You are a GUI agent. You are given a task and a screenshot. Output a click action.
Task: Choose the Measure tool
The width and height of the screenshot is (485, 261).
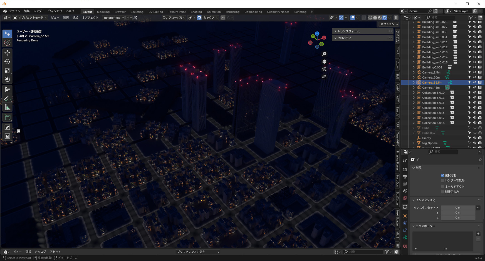[x=7, y=107]
